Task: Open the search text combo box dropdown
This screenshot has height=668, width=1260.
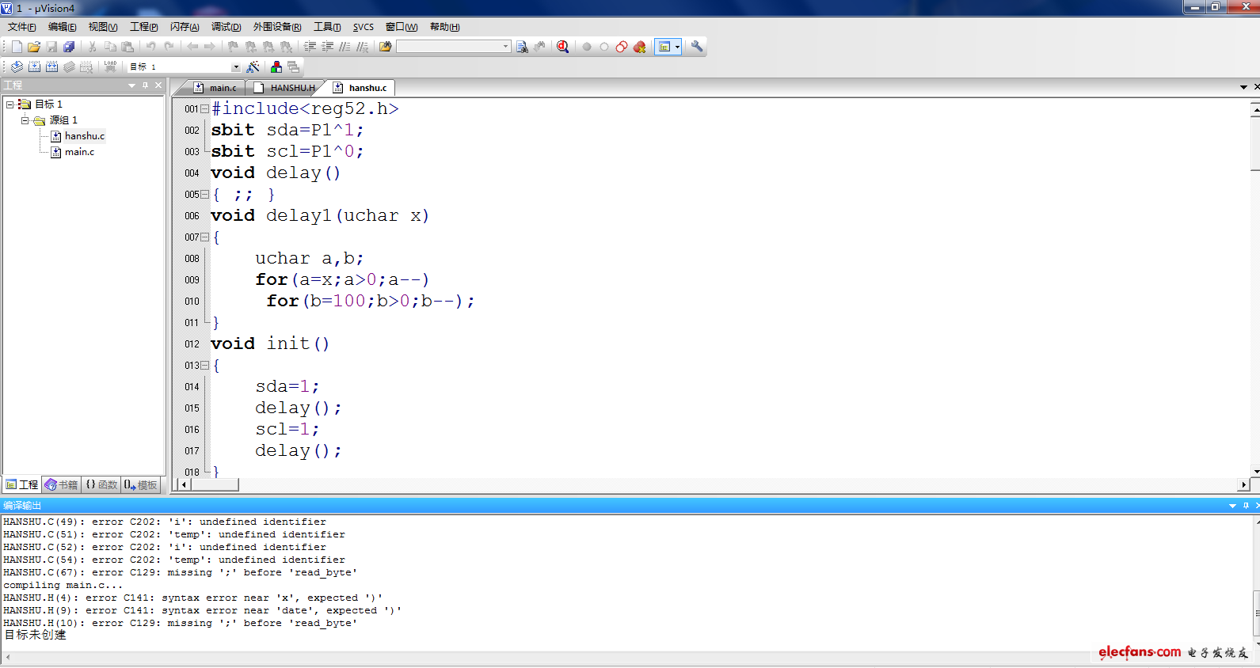Action: [506, 47]
